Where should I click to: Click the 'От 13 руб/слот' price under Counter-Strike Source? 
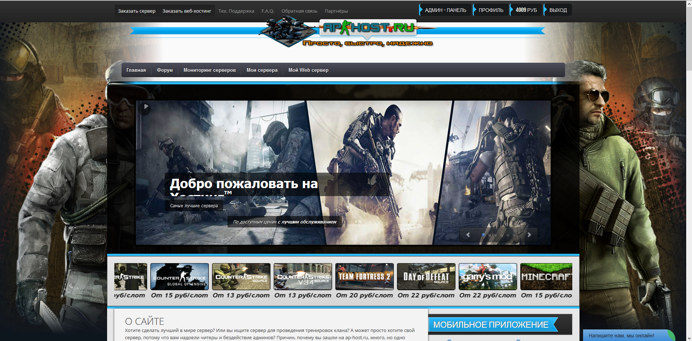241,295
